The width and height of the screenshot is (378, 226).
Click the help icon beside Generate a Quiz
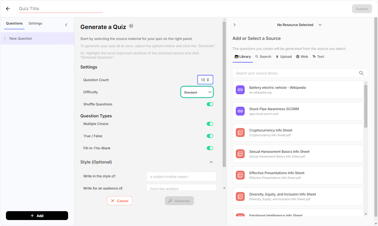click(131, 26)
